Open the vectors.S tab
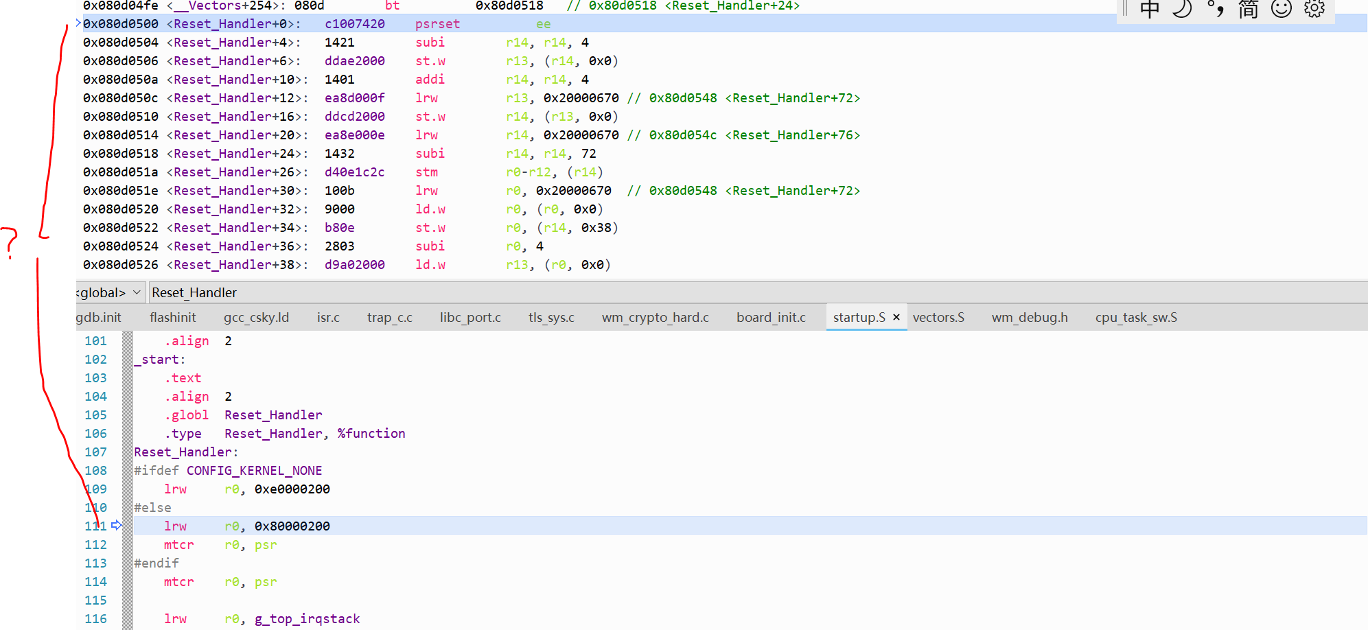Image resolution: width=1368 pixels, height=630 pixels. point(938,317)
